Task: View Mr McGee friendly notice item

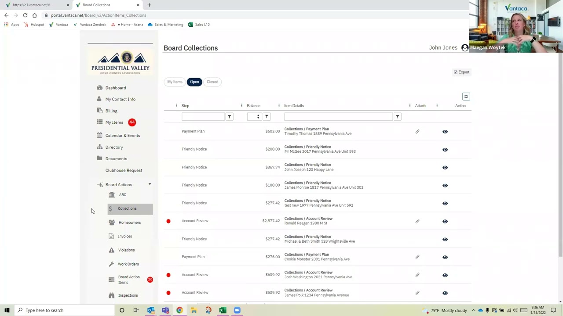Action: (x=445, y=150)
